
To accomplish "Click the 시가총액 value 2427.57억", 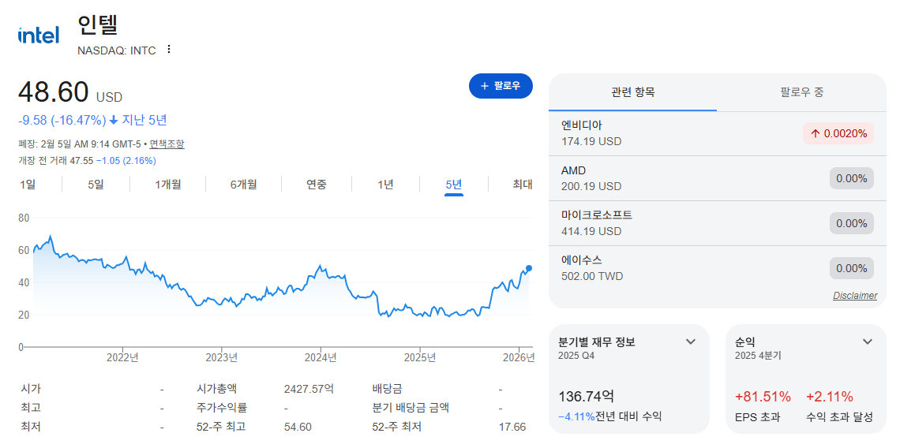I will click(309, 389).
